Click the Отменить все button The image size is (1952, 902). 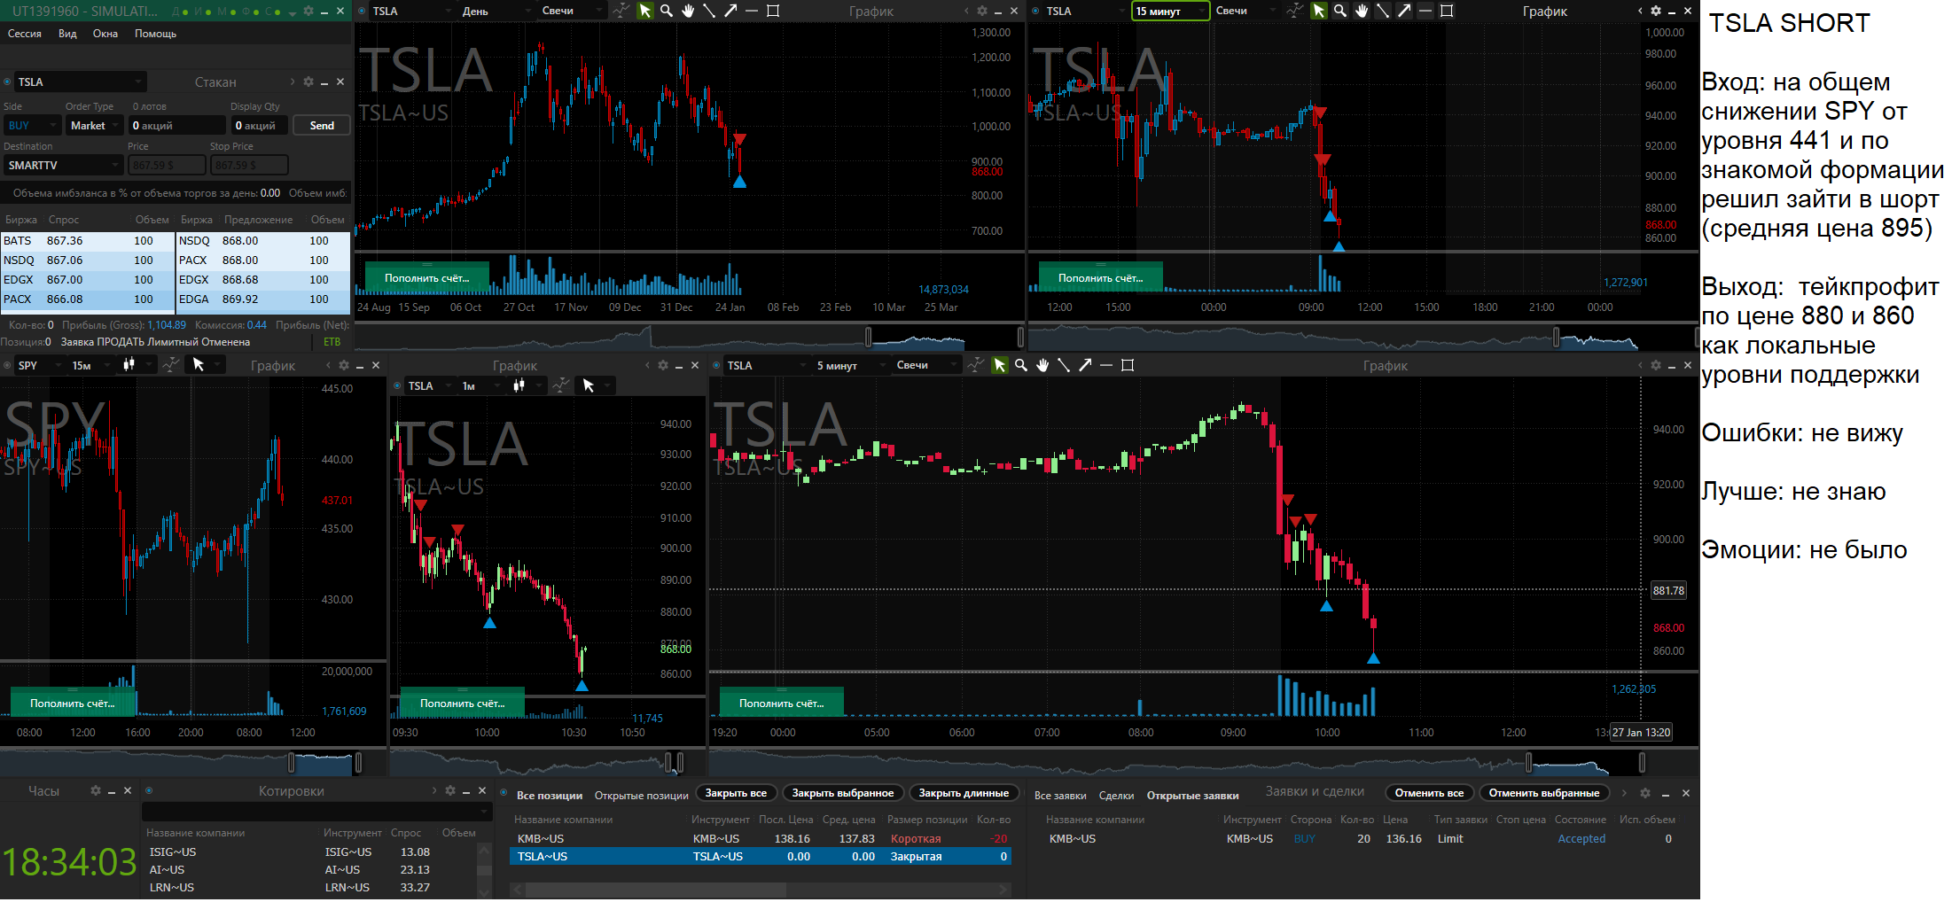tap(1429, 793)
